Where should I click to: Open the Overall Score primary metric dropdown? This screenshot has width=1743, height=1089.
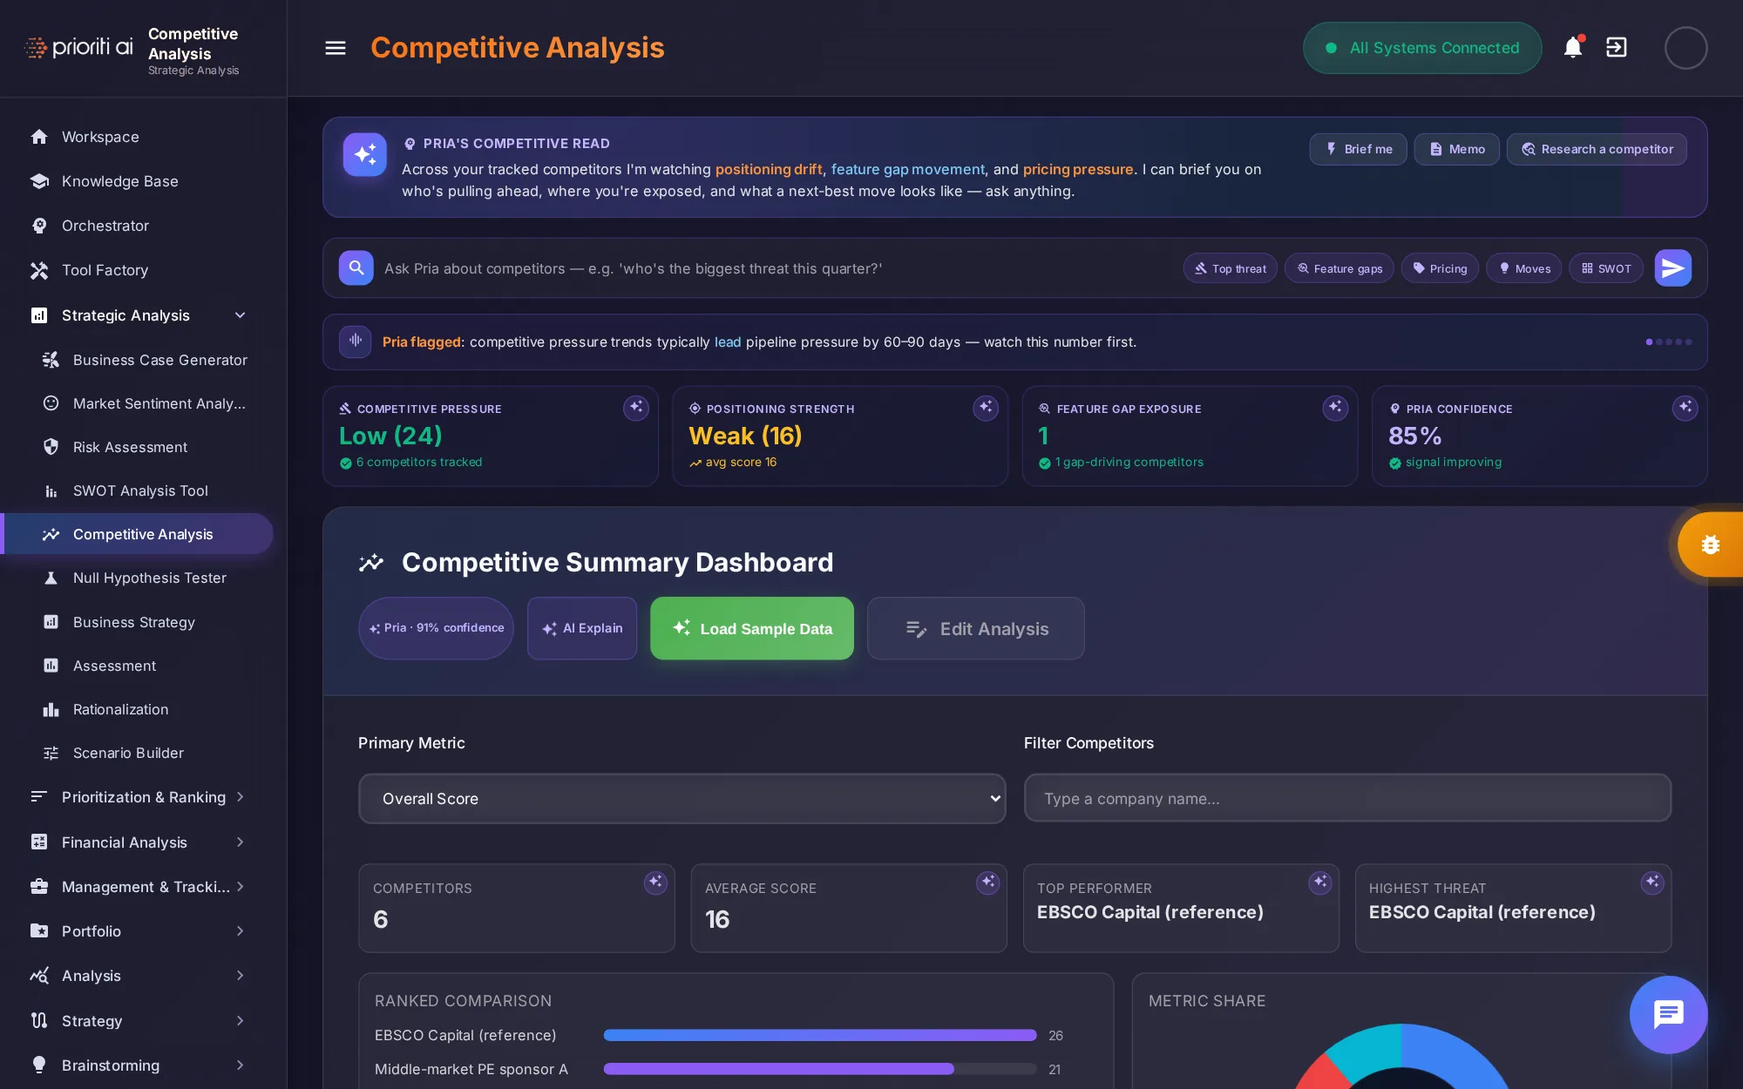(x=682, y=799)
